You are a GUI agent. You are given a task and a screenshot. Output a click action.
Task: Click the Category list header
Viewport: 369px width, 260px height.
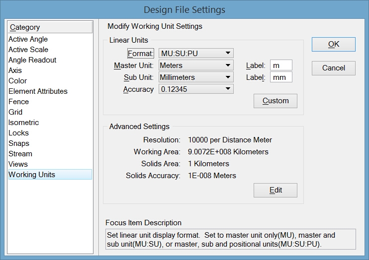coord(50,27)
